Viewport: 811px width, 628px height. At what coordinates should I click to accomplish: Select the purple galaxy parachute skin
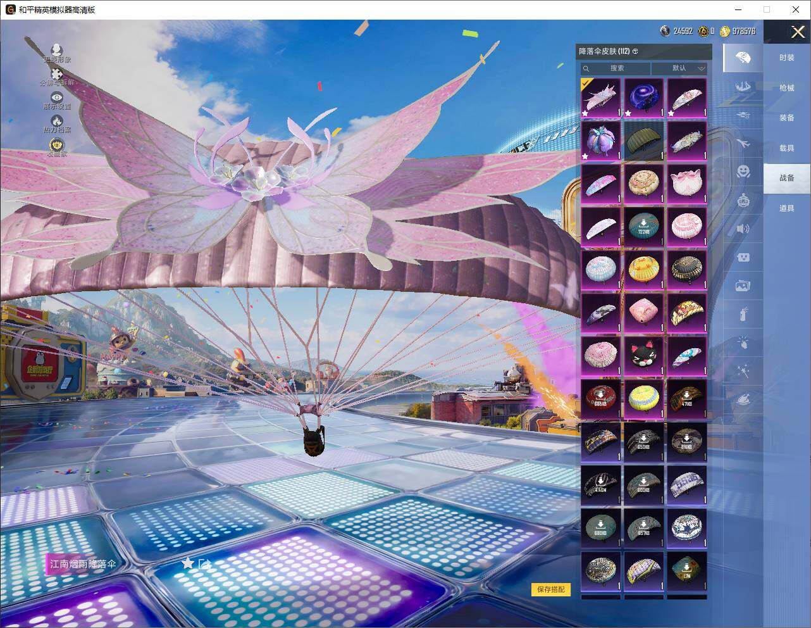644,98
